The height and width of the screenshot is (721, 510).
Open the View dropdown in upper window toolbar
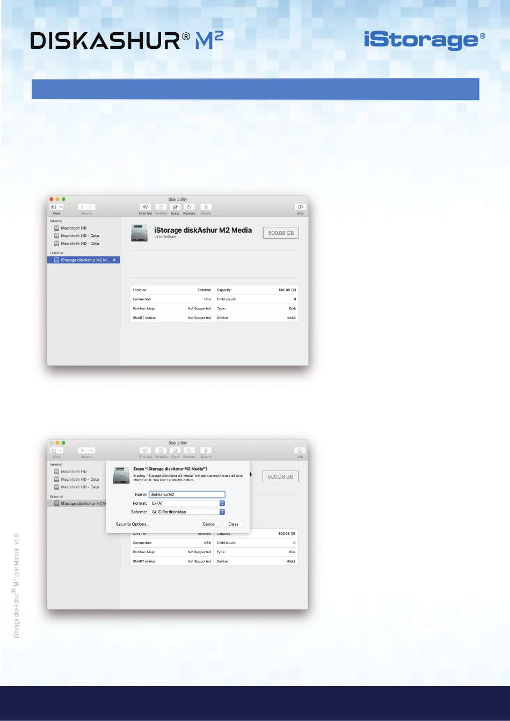click(x=56, y=207)
